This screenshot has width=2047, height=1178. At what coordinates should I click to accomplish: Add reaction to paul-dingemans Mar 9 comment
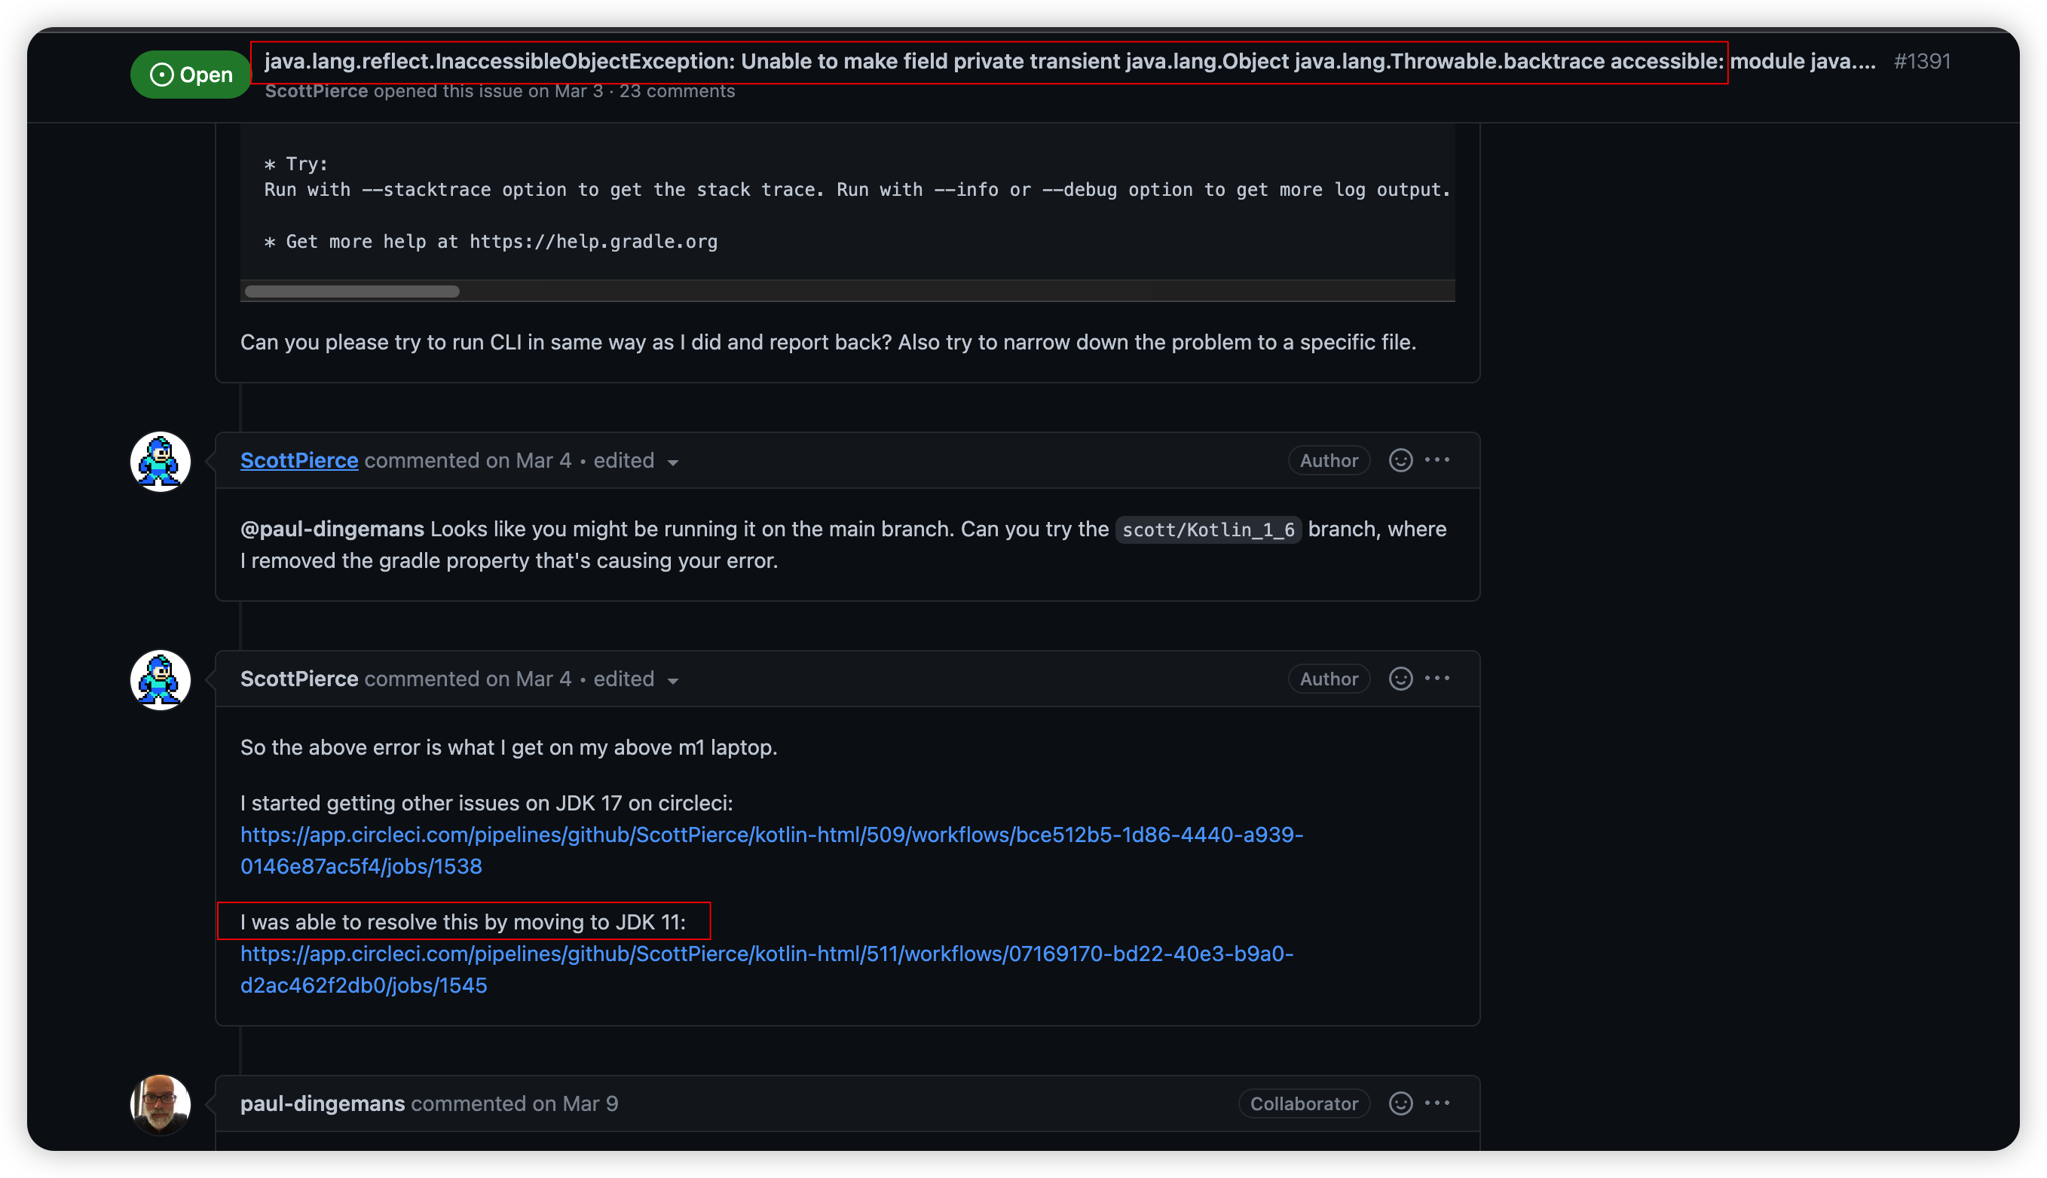(x=1400, y=1103)
